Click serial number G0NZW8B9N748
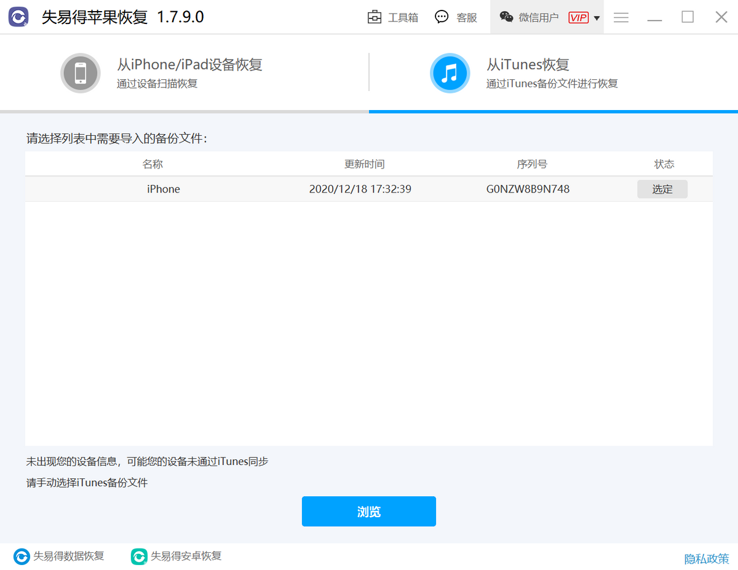Image resolution: width=738 pixels, height=570 pixels. 528,189
